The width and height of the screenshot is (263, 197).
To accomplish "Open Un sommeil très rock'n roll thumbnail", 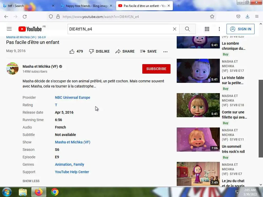I will coord(198,140).
